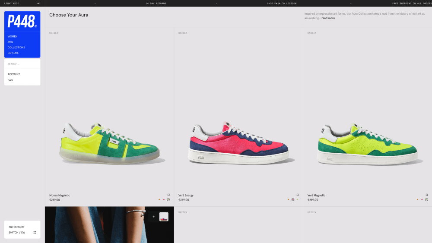Open the Women menu
Image resolution: width=432 pixels, height=243 pixels.
[x=13, y=36]
